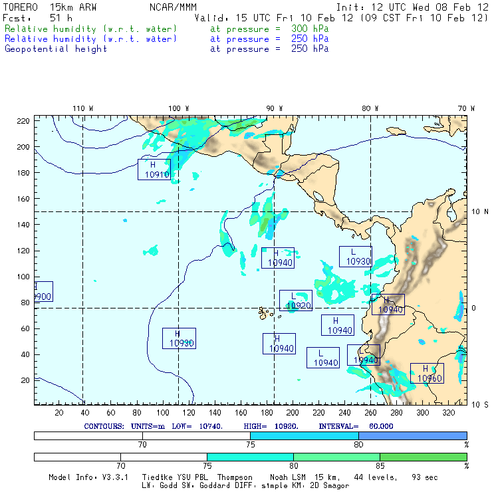Image resolution: width=492 pixels, height=492 pixels.
Task: Click 'CONTOURS: UNITS=m' text
Action: [x=124, y=426]
